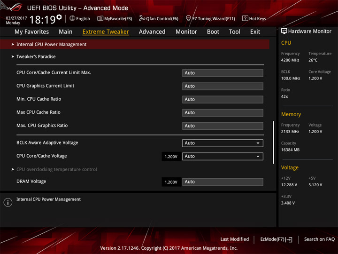This screenshot has height=254, width=338.
Task: Click the +12V 12.288 V reading
Action: pos(289,185)
